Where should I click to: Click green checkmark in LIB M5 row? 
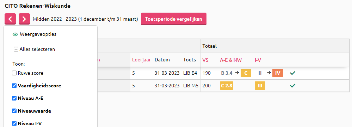(292, 86)
